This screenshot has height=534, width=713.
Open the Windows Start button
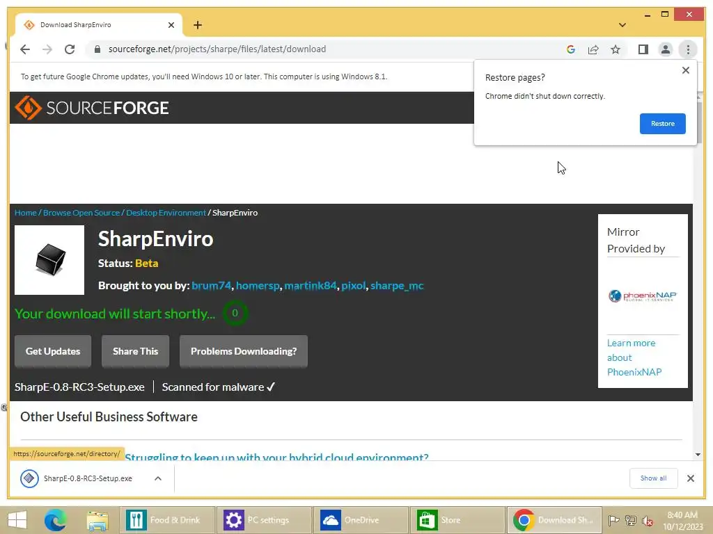coord(17,520)
